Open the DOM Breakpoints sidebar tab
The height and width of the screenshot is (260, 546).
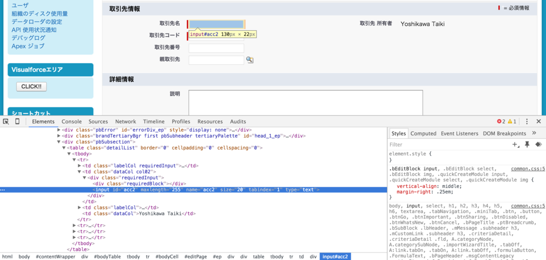click(x=504, y=133)
